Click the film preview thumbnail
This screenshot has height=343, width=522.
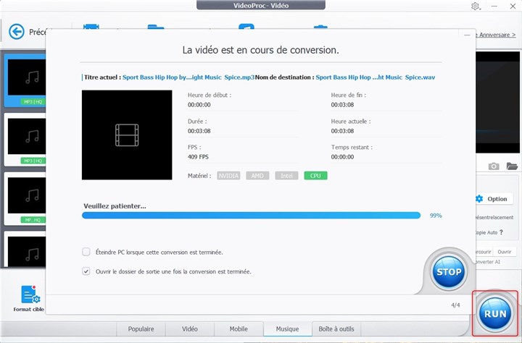click(x=127, y=135)
